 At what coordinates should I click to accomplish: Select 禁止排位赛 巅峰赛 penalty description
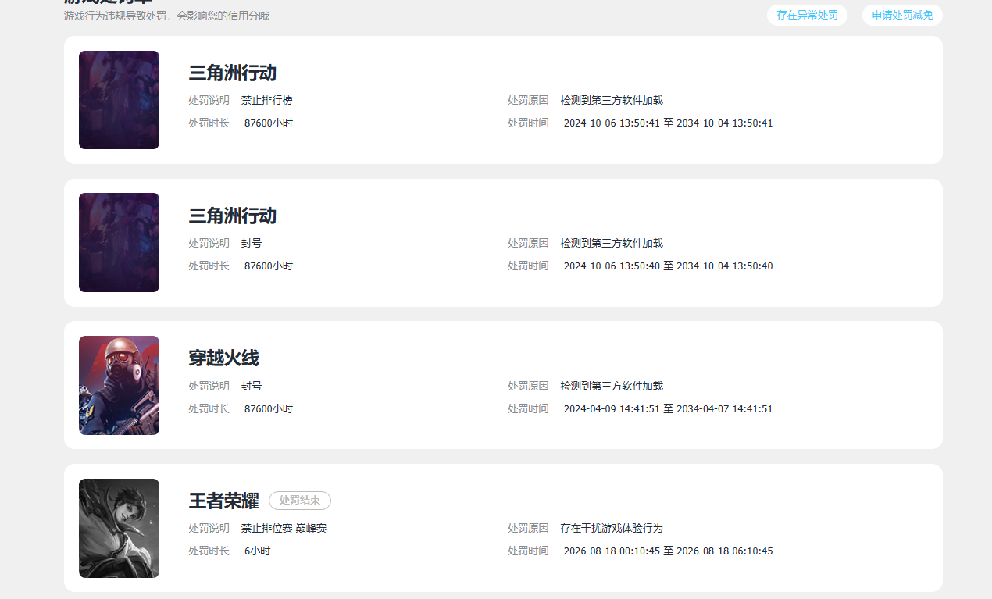point(284,528)
